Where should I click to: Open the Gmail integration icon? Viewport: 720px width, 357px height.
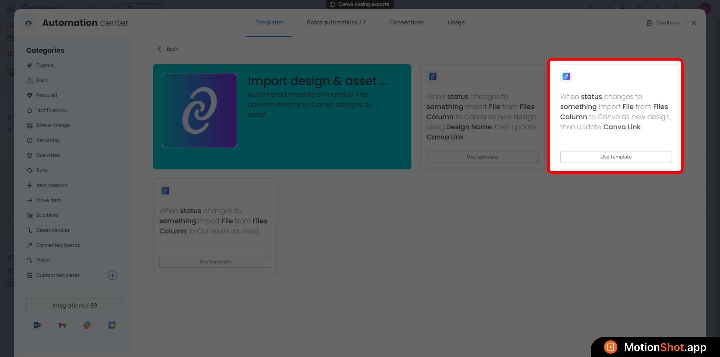pyautogui.click(x=62, y=325)
